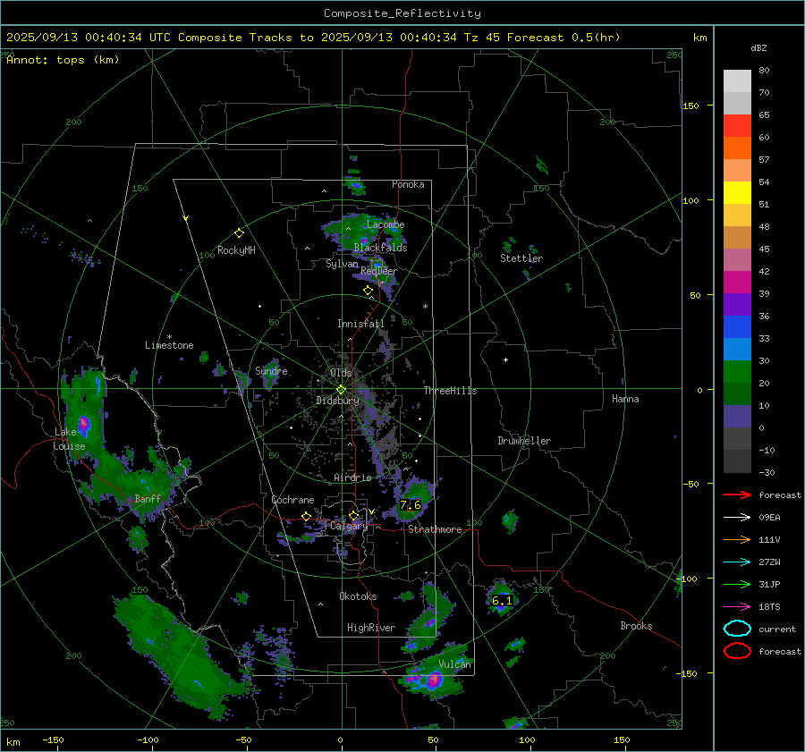Click the magenta storm core below Vulcan
805x752 pixels.
point(435,680)
